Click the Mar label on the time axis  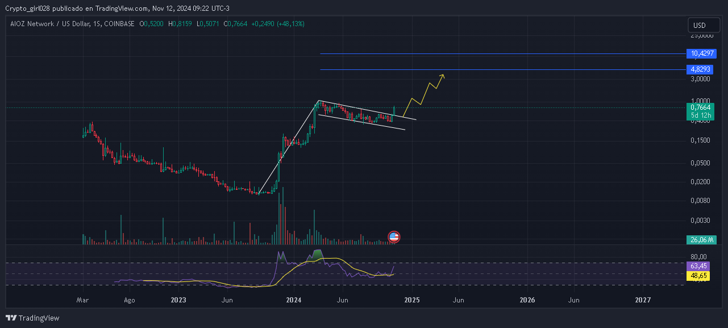[x=82, y=299]
